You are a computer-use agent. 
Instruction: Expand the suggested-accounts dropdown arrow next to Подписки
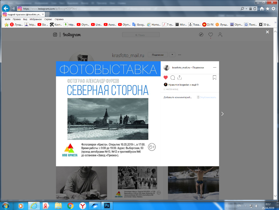pos(172,54)
